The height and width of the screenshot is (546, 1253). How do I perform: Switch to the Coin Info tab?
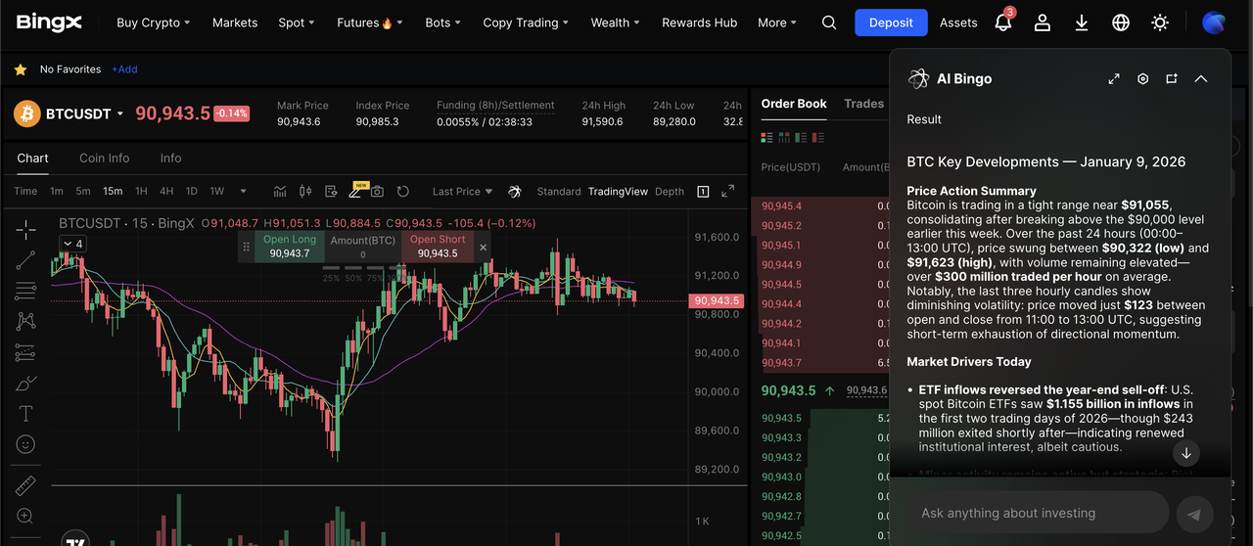click(104, 159)
